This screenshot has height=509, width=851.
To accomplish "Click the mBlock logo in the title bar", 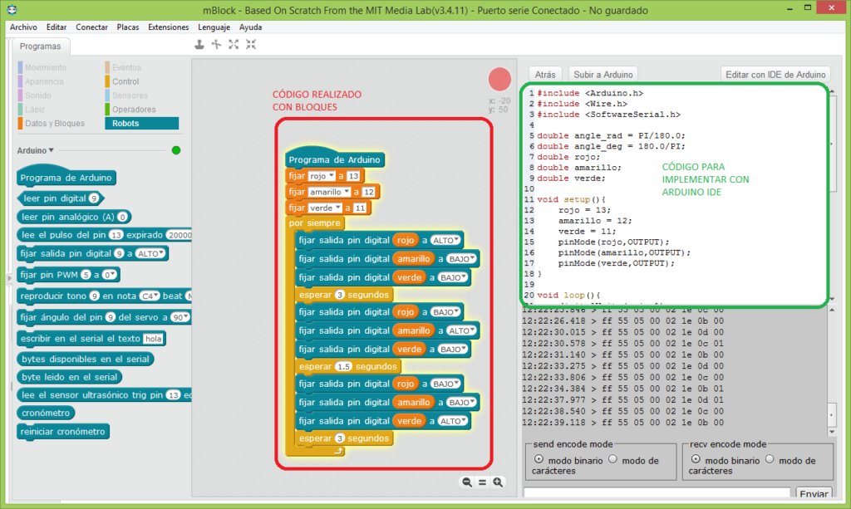I will pyautogui.click(x=12, y=9).
